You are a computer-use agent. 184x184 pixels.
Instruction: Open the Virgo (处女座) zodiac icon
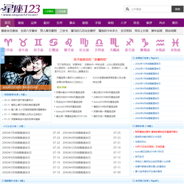point(84,45)
